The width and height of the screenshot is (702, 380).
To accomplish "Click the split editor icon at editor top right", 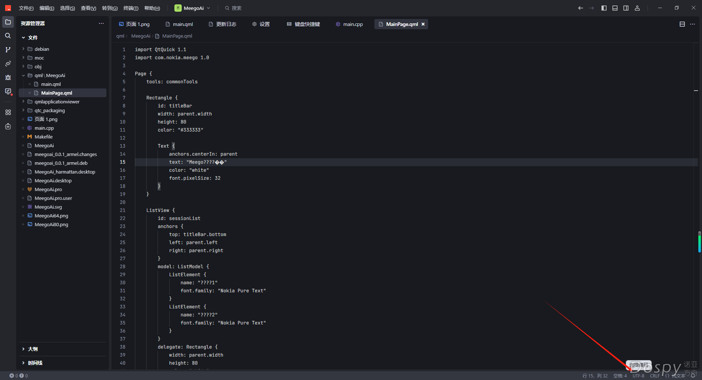I will tap(682, 24).
